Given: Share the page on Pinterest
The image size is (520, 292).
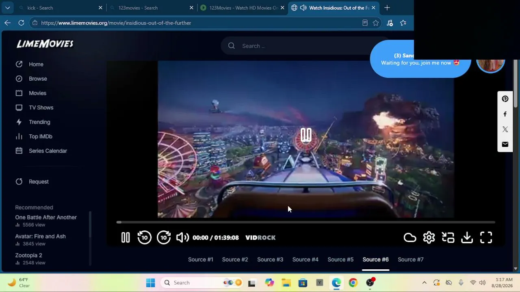Looking at the screenshot, I should click(x=505, y=99).
